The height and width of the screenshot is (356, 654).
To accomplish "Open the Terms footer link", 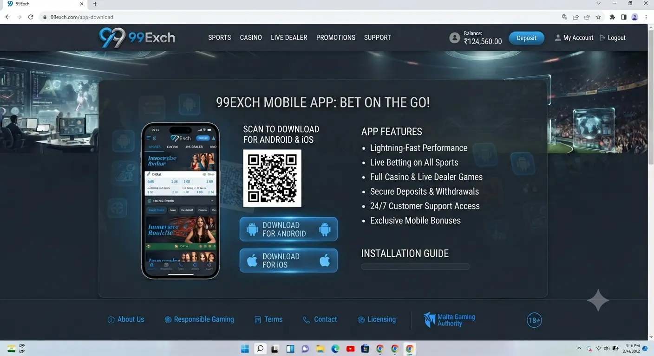I will pyautogui.click(x=268, y=319).
